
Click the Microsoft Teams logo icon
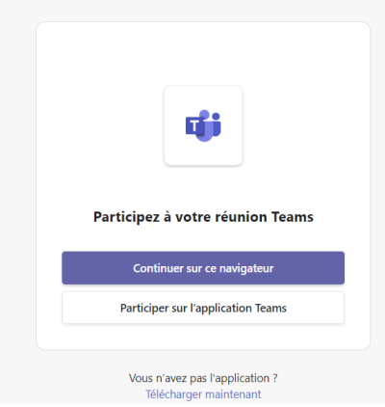(x=203, y=125)
